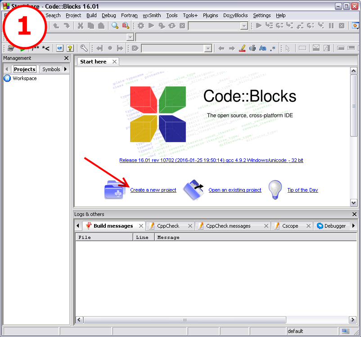Open the Replace tool icon
361x337 pixels.
126,26
